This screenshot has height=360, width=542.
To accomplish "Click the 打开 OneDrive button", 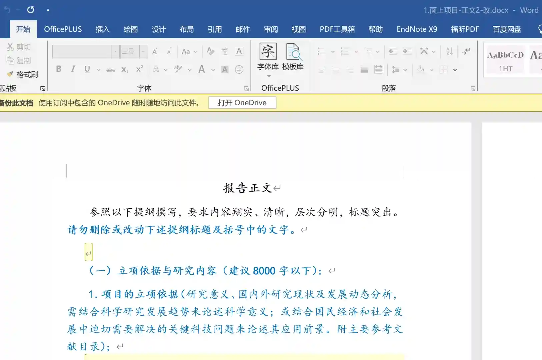I will [242, 103].
